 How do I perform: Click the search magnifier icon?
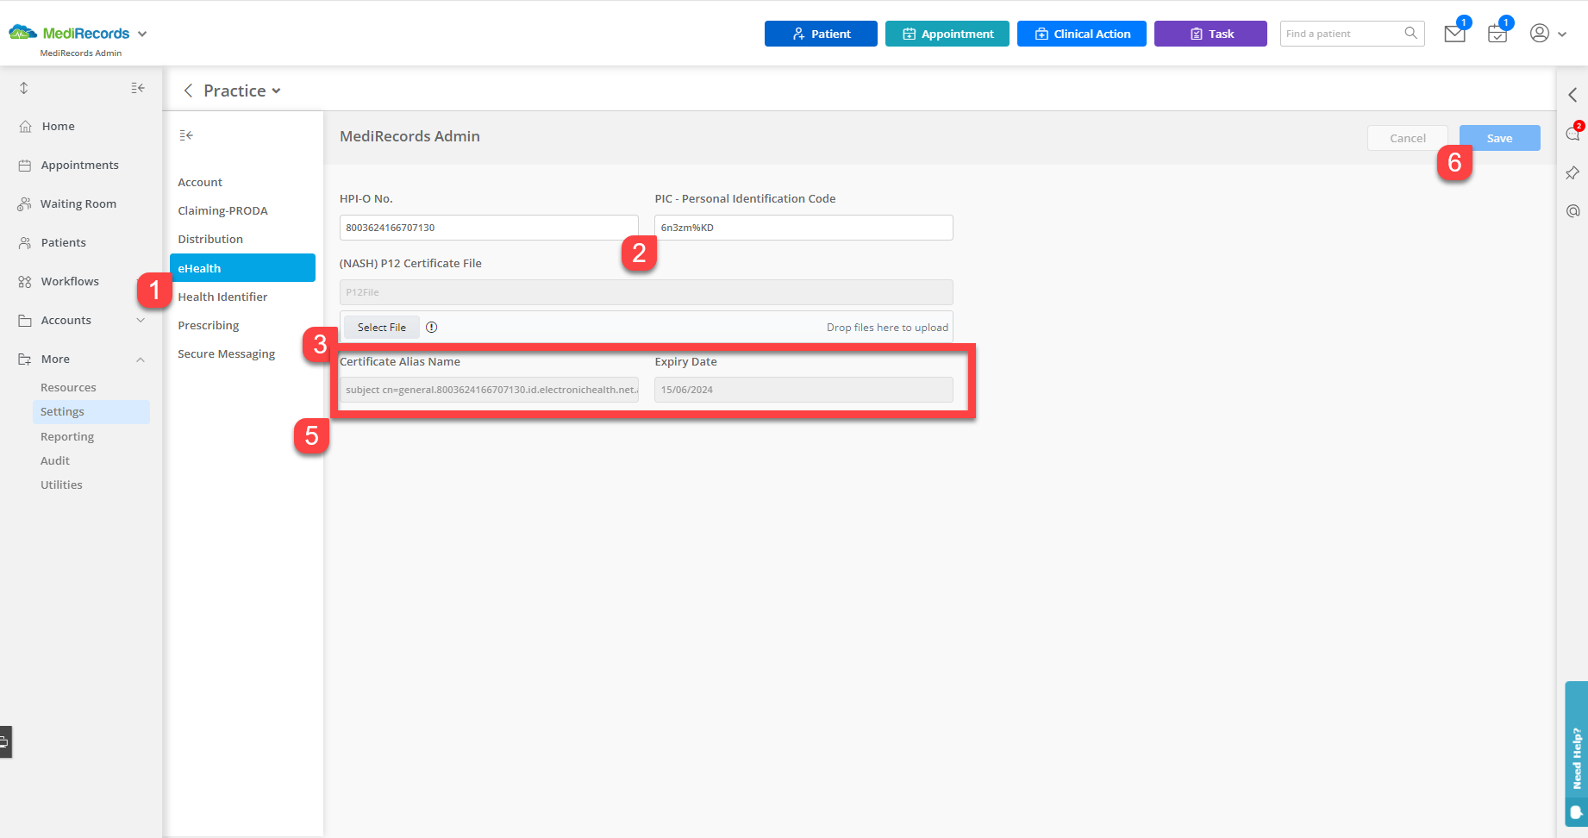pos(1411,33)
